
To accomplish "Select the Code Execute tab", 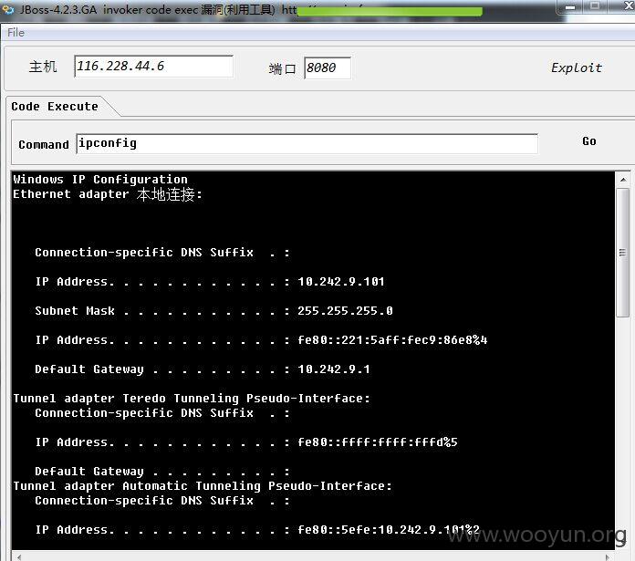I will (x=55, y=107).
